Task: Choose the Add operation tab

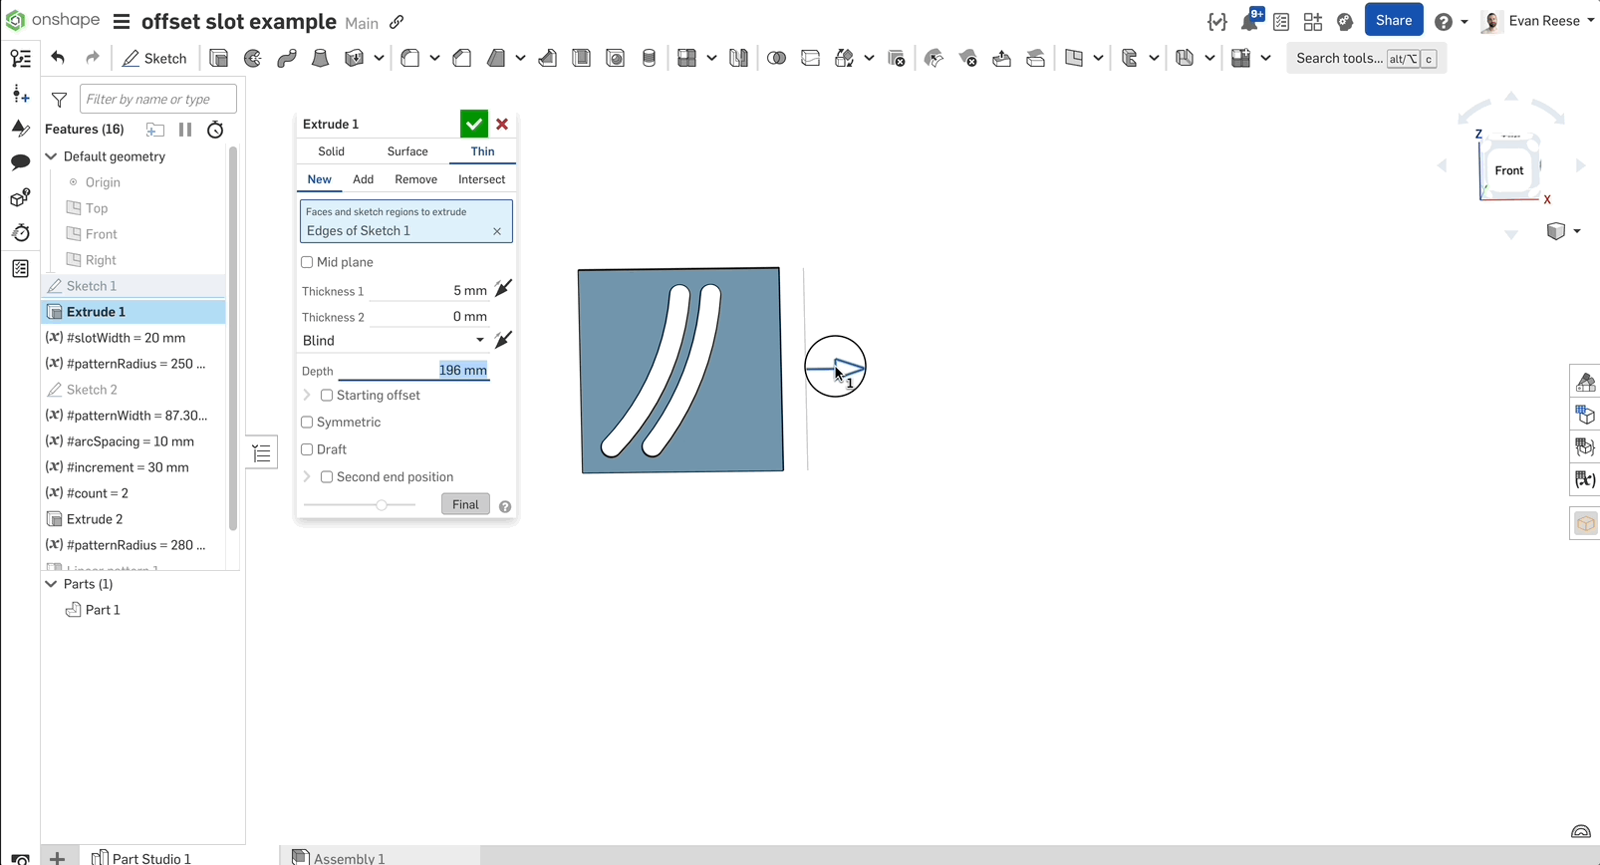Action: click(364, 179)
